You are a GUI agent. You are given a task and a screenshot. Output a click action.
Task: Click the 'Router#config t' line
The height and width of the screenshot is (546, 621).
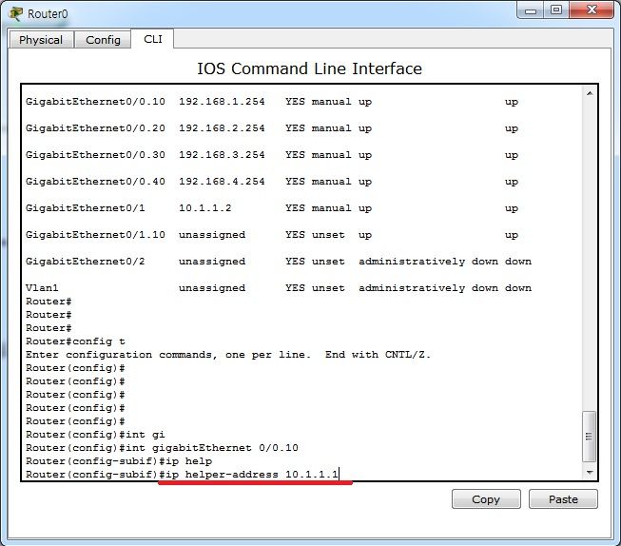75,341
